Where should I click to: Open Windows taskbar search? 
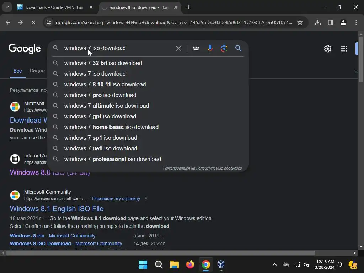159,264
